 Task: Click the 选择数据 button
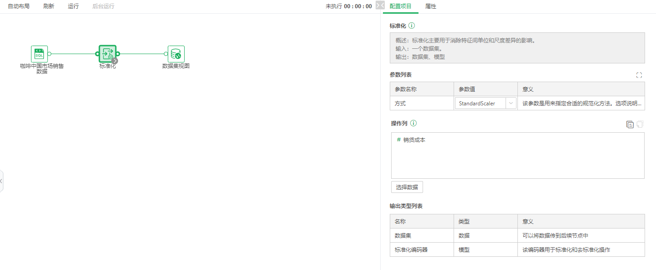407,187
